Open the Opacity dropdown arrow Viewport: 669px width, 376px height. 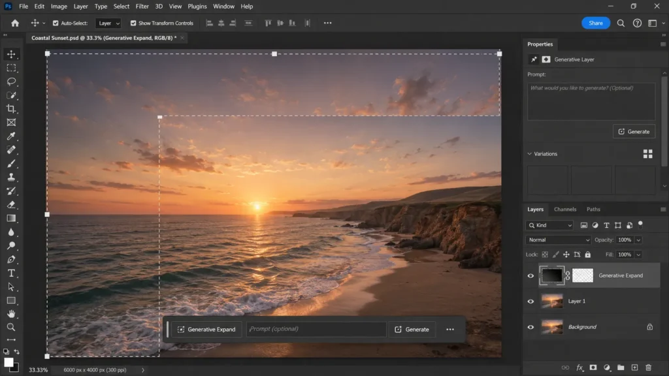[639, 240]
